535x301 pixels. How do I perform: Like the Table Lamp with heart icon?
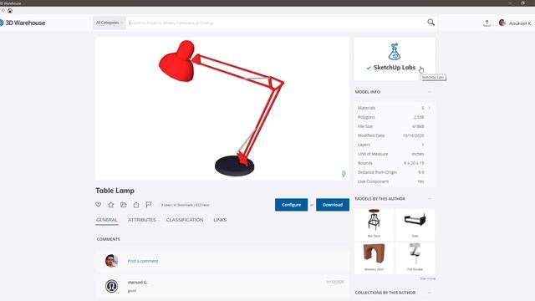(99, 205)
